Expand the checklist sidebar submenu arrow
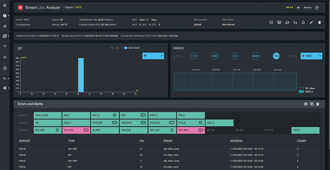330x170 pixels. [x=9, y=78]
